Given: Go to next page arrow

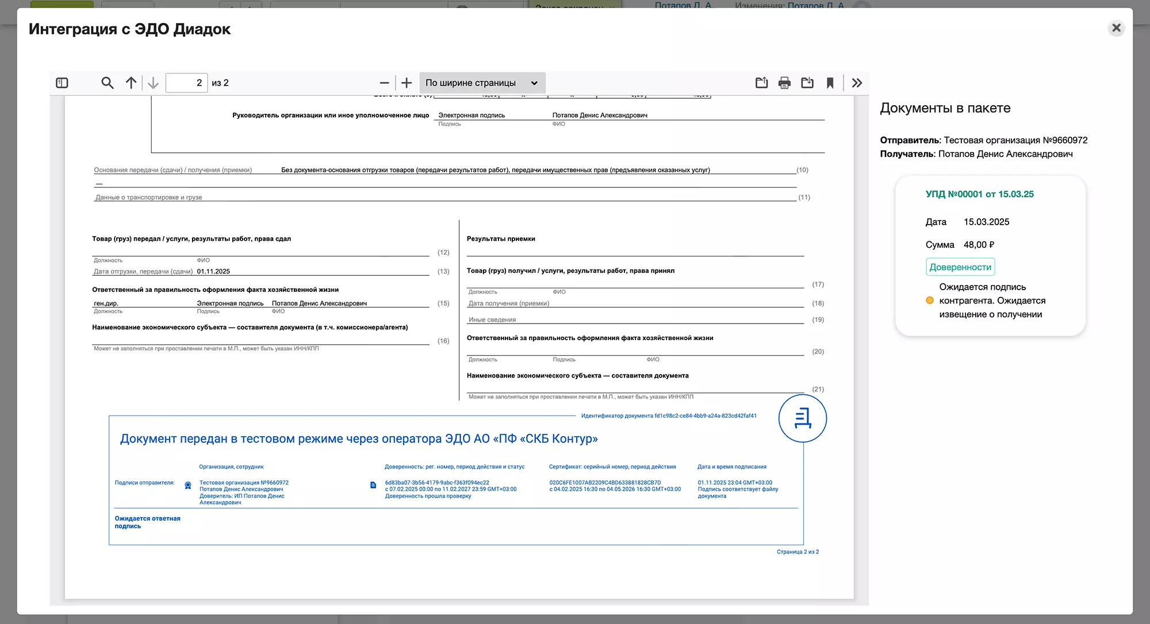Looking at the screenshot, I should (153, 83).
